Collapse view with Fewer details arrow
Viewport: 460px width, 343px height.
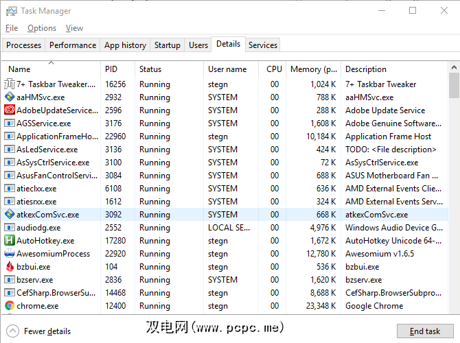[x=12, y=331]
